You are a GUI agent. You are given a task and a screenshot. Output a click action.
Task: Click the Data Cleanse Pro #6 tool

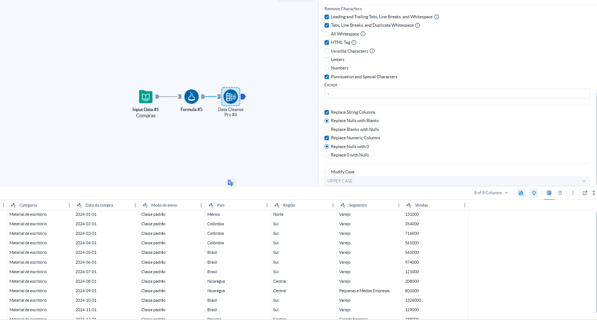pyautogui.click(x=231, y=97)
